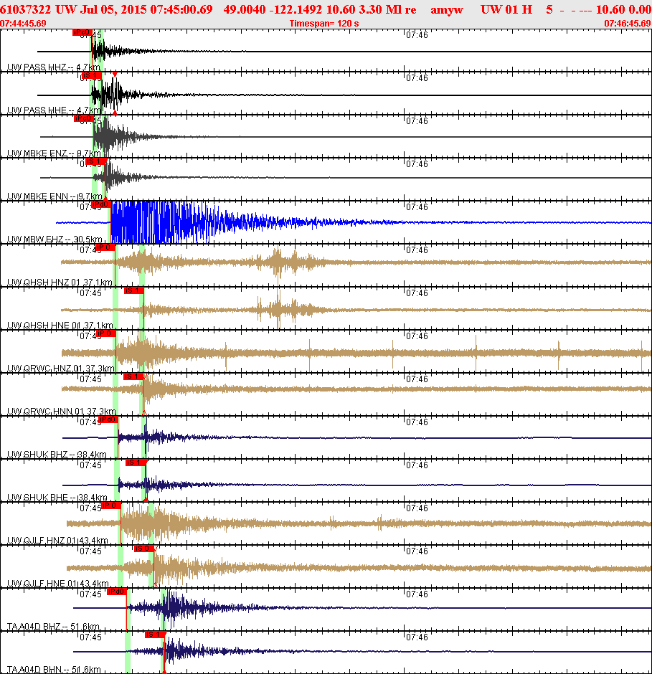Click the iS 1 pick flag on UW PASS HHE
The width and height of the screenshot is (652, 674).
tap(93, 75)
